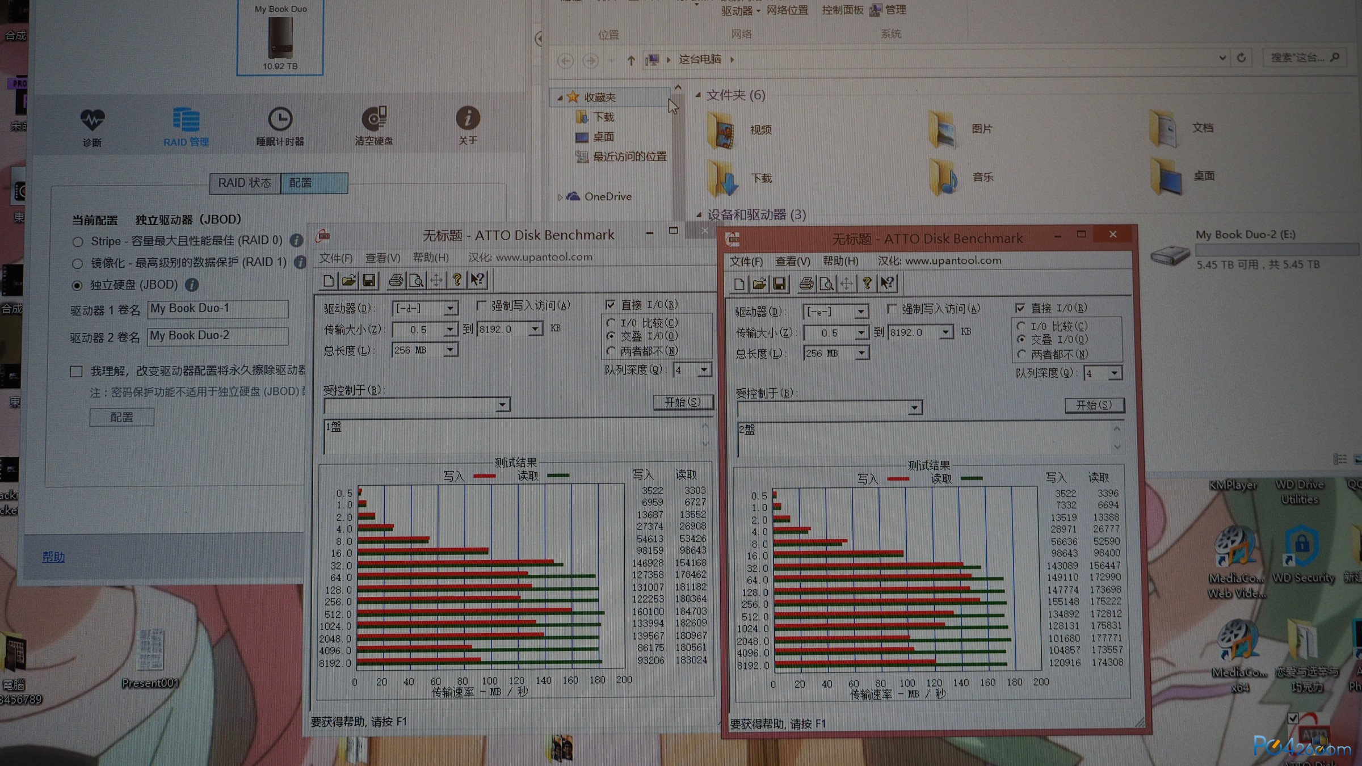The width and height of the screenshot is (1362, 766).
Task: Open 文件(F) menu in right ATTO window
Action: [746, 262]
